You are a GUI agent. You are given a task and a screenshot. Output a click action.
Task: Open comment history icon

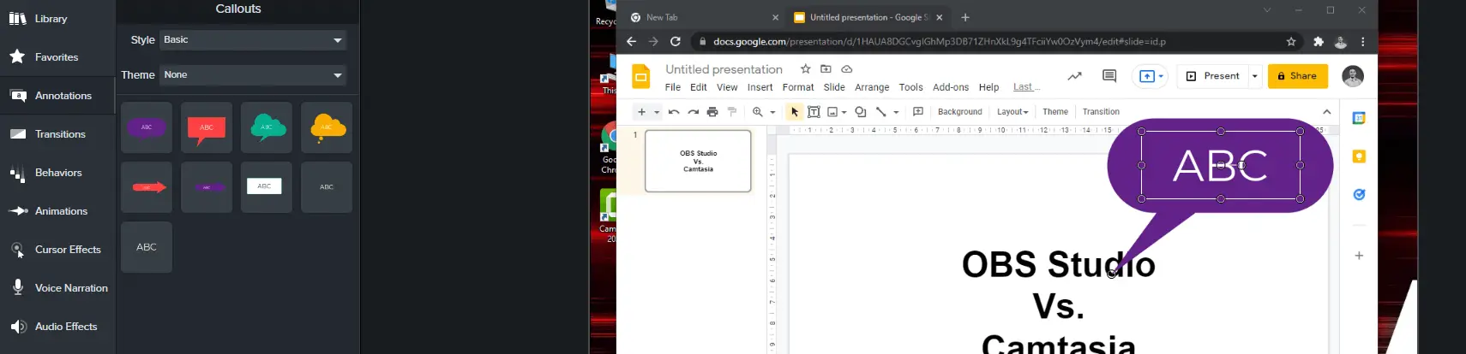point(1109,76)
